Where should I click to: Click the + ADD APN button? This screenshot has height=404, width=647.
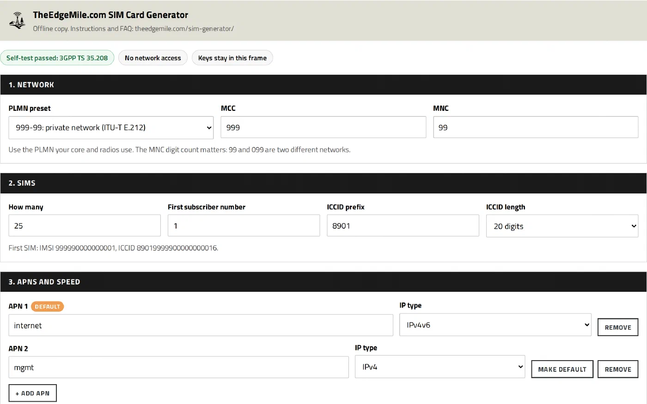point(32,393)
